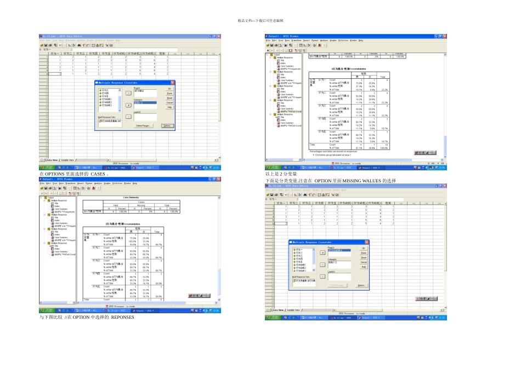Click Undo icon in bottom-right Data Editor toolbar

coord(286,195)
